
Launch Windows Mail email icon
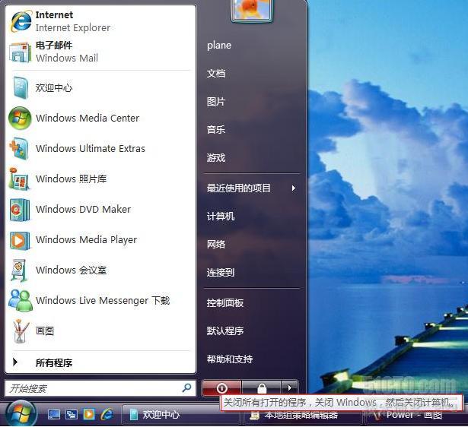pos(20,52)
